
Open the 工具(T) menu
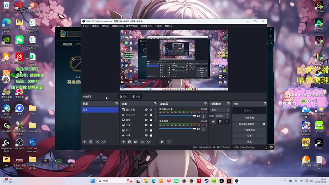(158, 26)
